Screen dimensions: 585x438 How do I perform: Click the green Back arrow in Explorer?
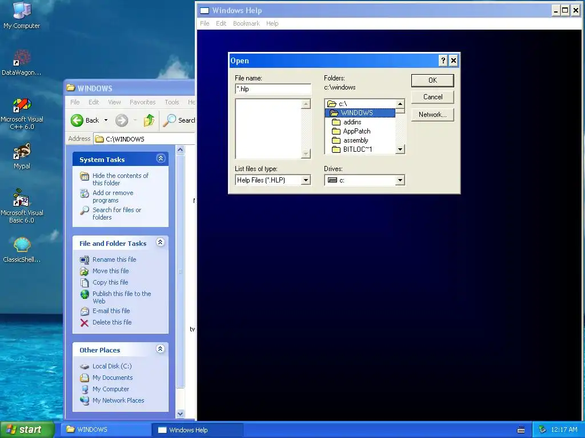(x=77, y=120)
